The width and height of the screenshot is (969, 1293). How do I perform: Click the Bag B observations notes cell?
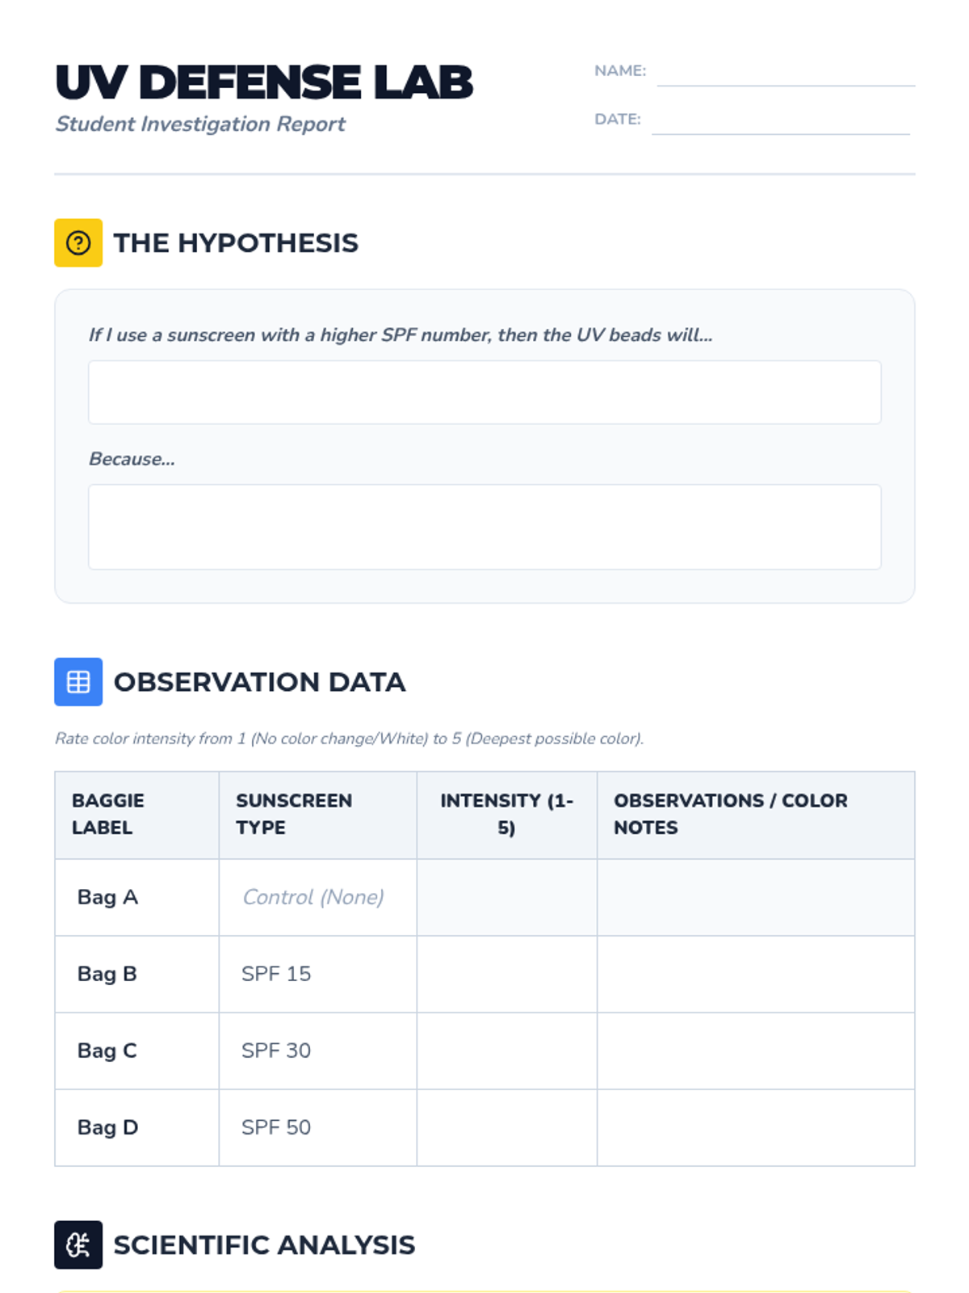[x=756, y=974]
